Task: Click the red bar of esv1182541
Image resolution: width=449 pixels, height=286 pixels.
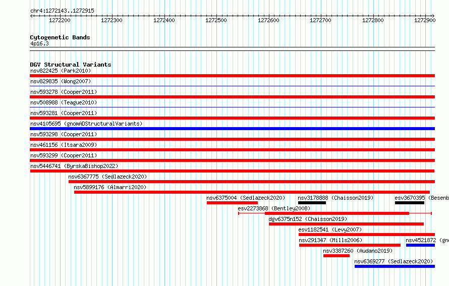Action: (367, 235)
